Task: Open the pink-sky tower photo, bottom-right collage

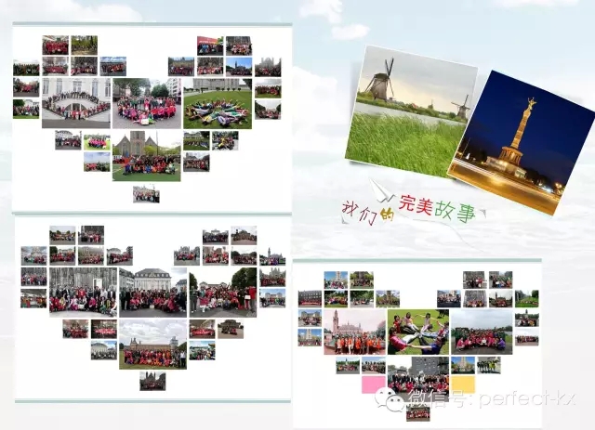Action: [x=354, y=332]
